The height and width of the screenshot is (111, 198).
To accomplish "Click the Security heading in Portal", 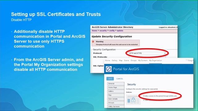I will pos(131,84).
